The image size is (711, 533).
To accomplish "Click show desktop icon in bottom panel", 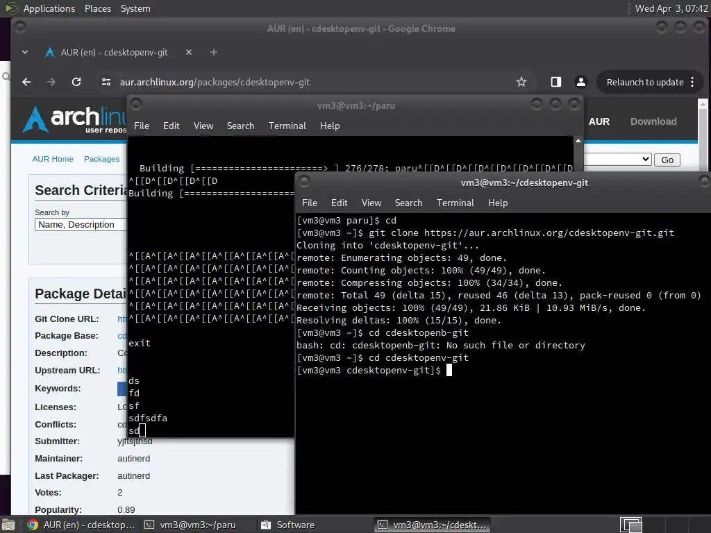I will [8, 525].
